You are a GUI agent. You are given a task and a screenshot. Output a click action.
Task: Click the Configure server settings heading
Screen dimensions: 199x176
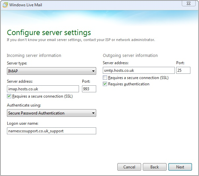point(49,33)
